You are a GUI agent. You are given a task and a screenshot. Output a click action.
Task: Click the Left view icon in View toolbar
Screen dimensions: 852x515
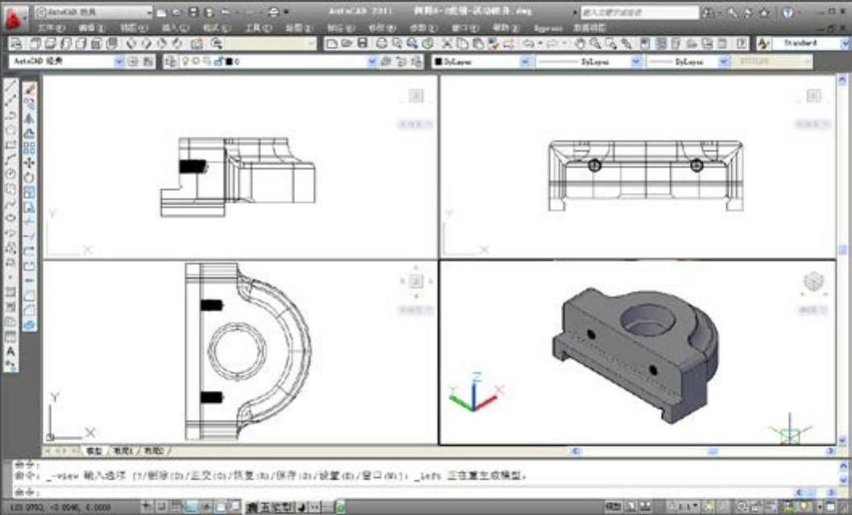(x=66, y=44)
